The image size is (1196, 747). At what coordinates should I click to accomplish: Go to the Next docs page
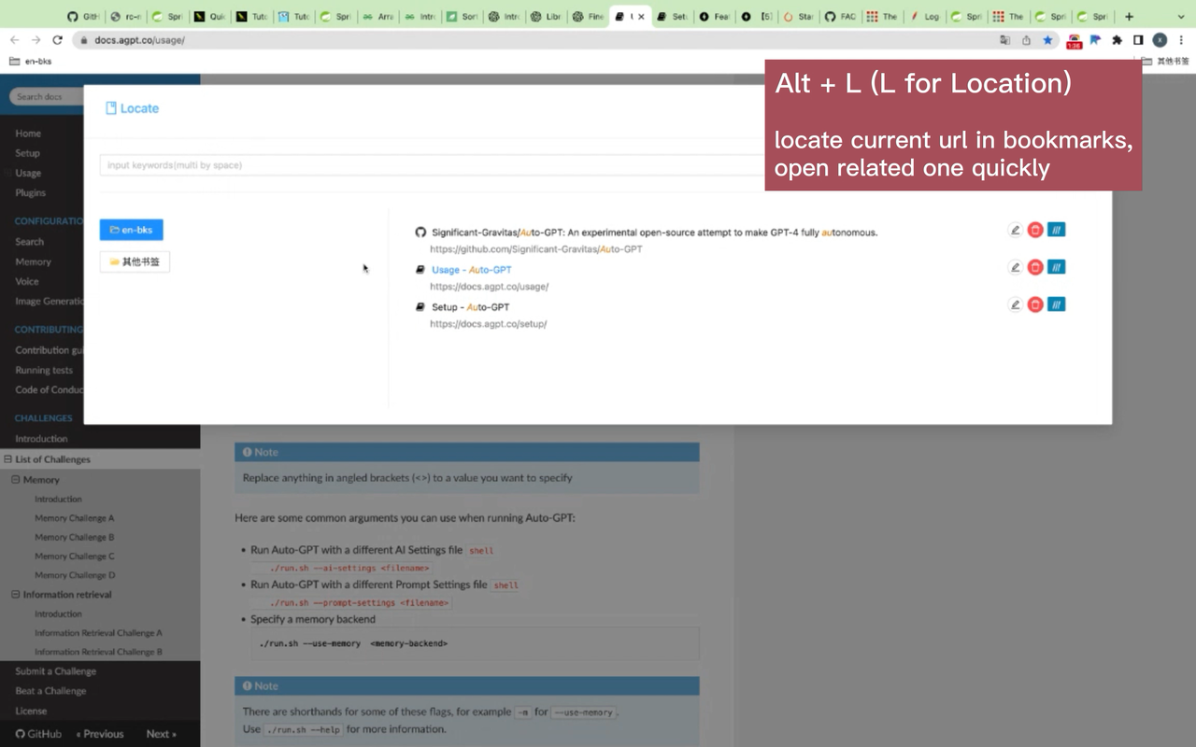pos(161,734)
